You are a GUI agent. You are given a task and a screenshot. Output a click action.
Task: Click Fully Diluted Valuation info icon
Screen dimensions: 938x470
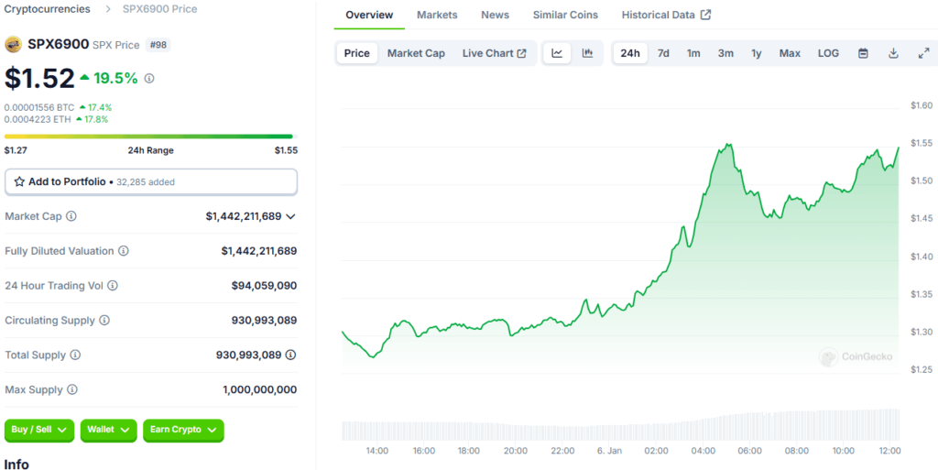coord(124,251)
